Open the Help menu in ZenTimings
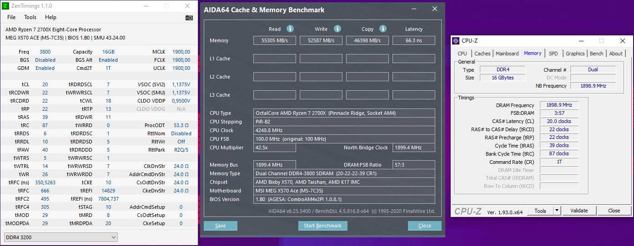 pyautogui.click(x=50, y=17)
